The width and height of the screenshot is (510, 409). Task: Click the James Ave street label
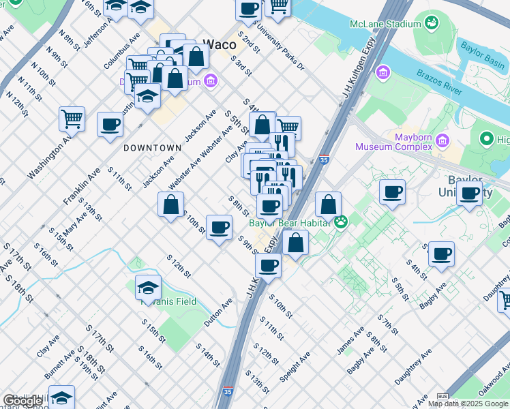[350, 341]
